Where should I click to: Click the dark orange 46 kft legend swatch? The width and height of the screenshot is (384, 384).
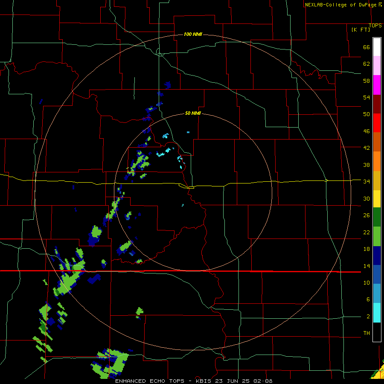click(x=377, y=142)
